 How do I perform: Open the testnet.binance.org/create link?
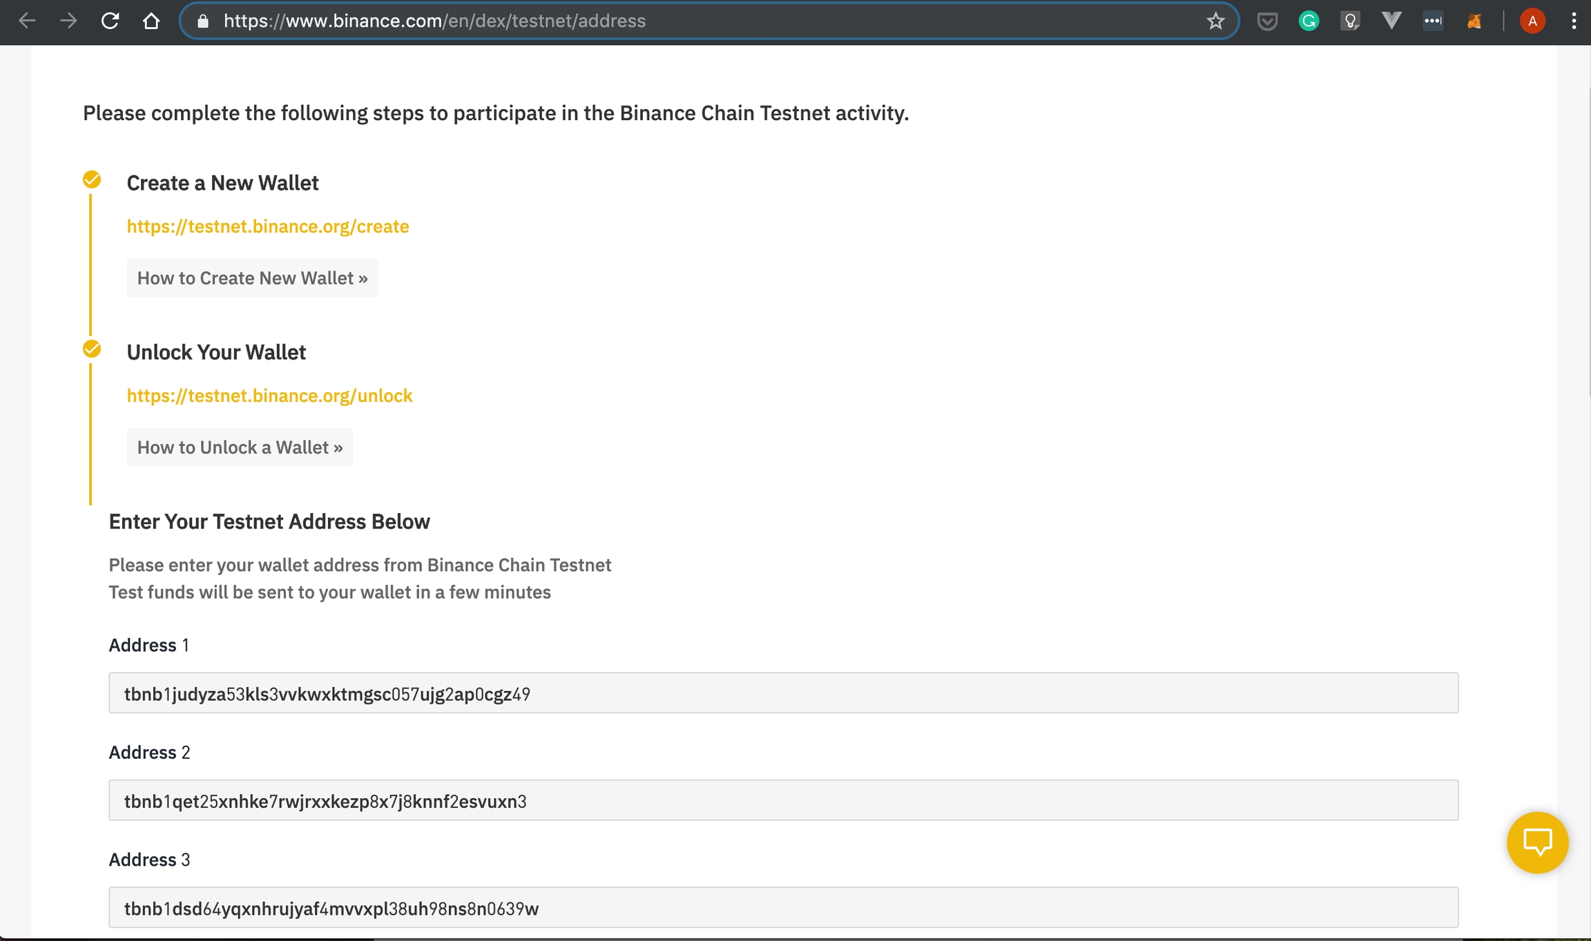[x=268, y=226]
